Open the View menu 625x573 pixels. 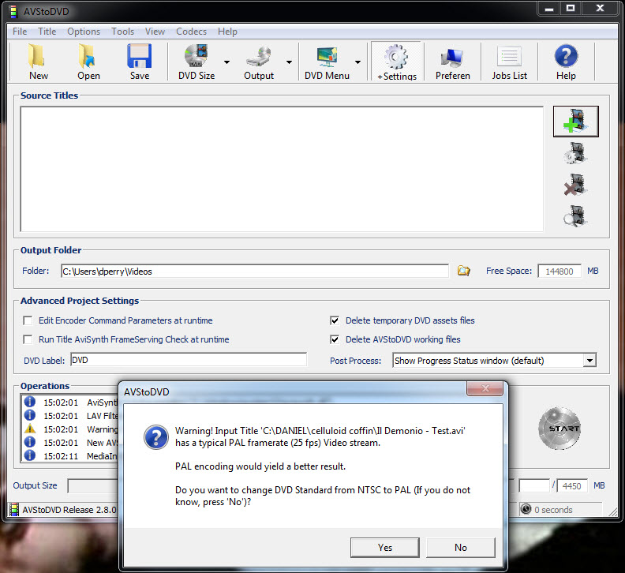tap(155, 32)
